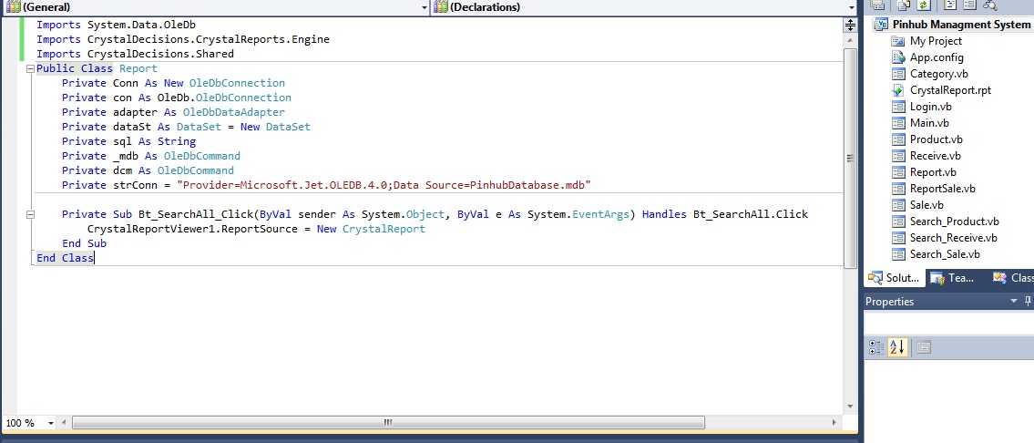Collapse the Public Class Report region

[30, 68]
